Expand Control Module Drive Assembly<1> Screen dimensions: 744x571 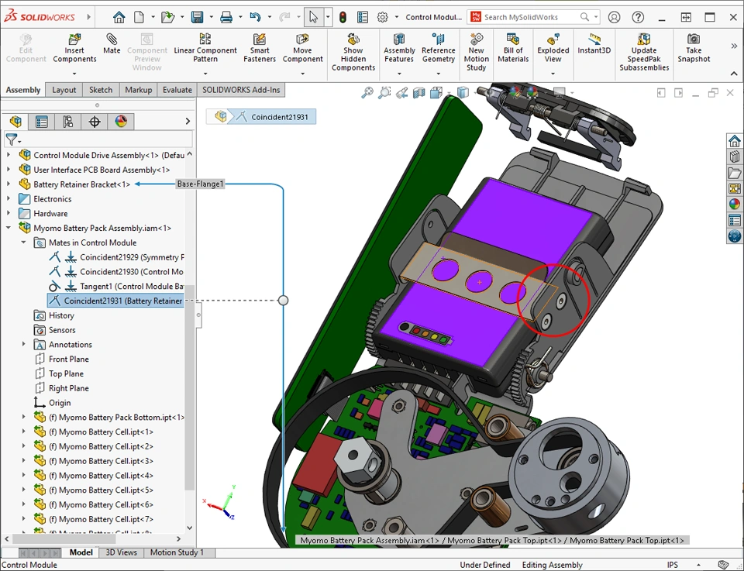(8, 155)
